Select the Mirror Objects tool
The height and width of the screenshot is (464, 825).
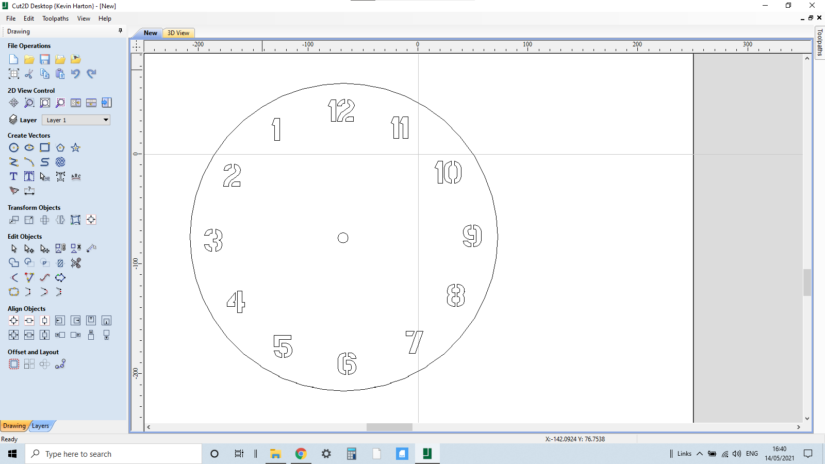(x=60, y=220)
